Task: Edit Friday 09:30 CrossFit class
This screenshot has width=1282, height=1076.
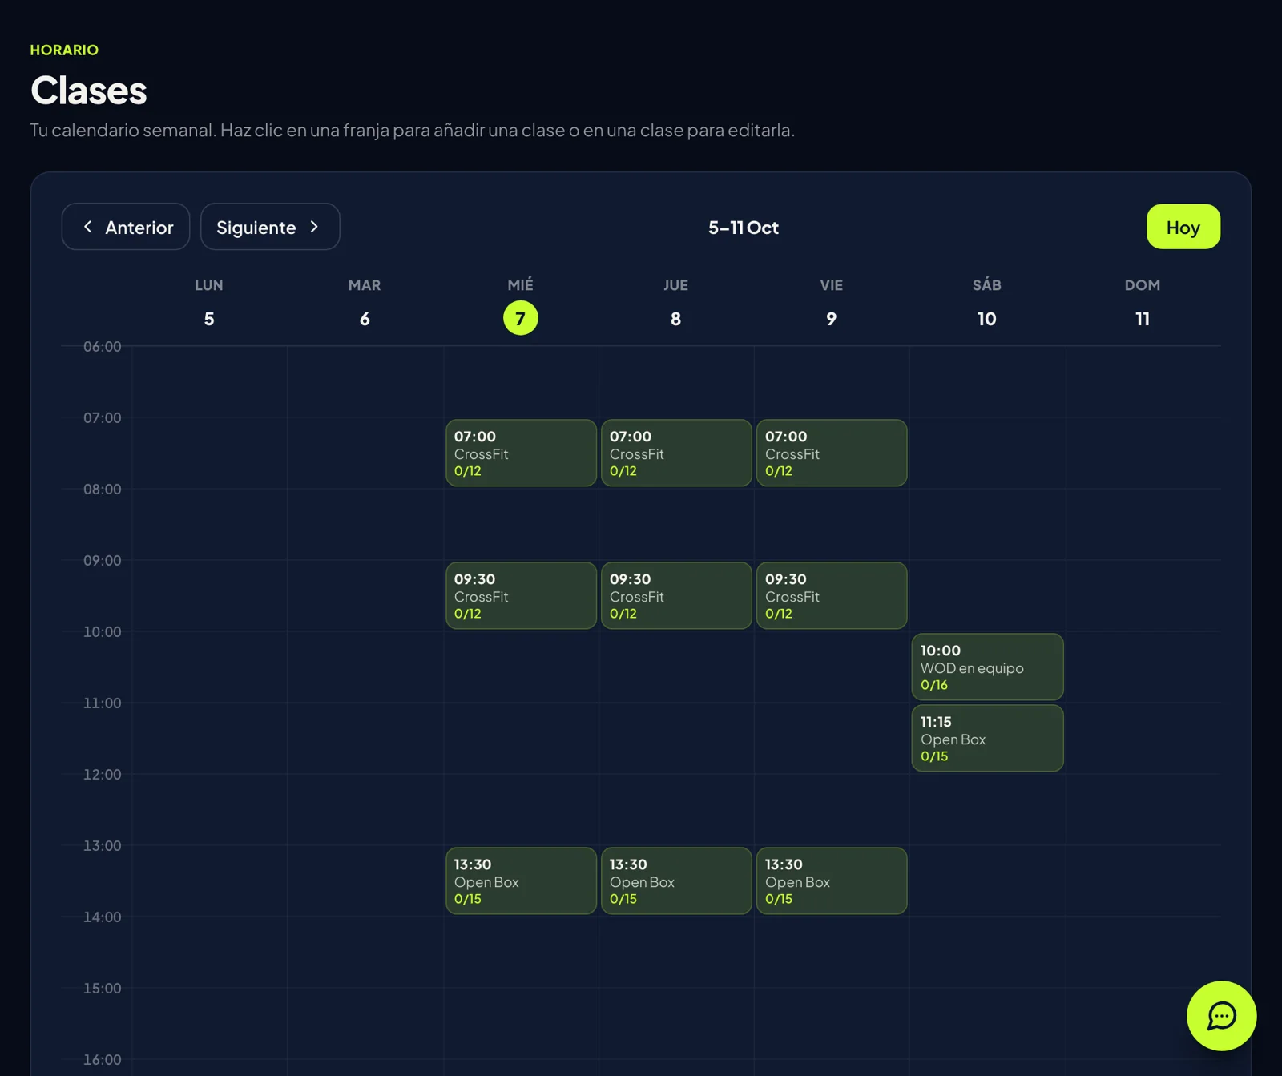Action: pyautogui.click(x=832, y=595)
